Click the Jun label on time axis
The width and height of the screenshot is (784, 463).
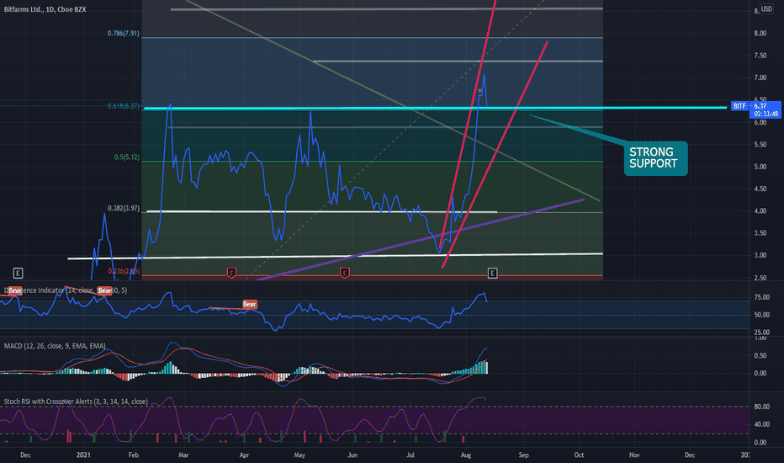click(x=352, y=455)
